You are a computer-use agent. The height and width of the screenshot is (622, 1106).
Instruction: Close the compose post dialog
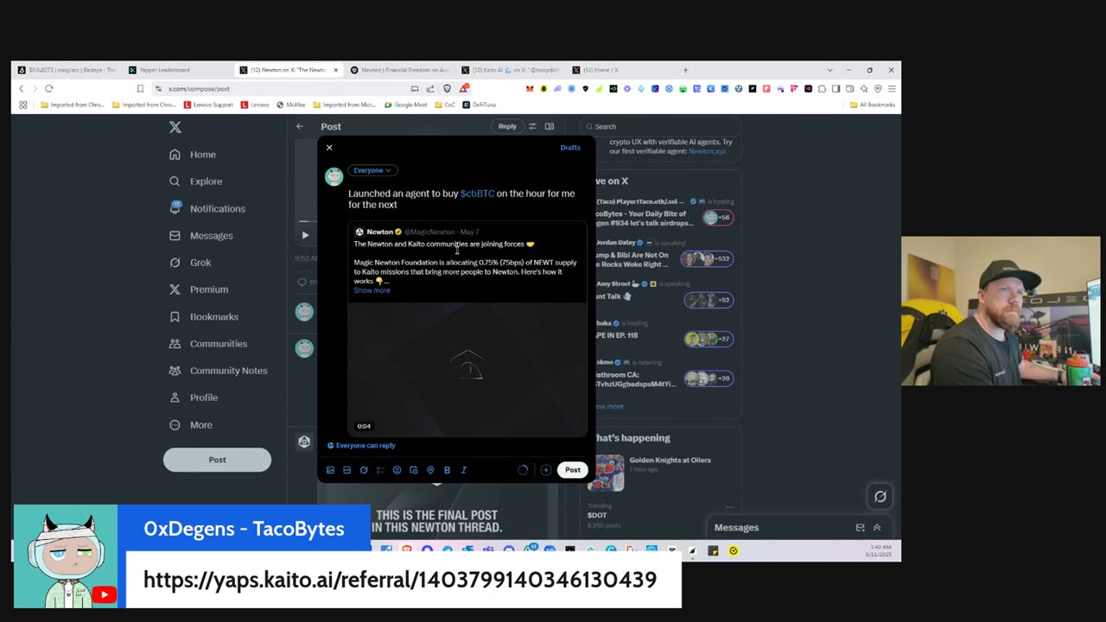[x=329, y=148]
